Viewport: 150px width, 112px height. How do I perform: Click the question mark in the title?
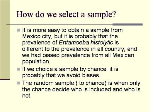tap(114, 14)
